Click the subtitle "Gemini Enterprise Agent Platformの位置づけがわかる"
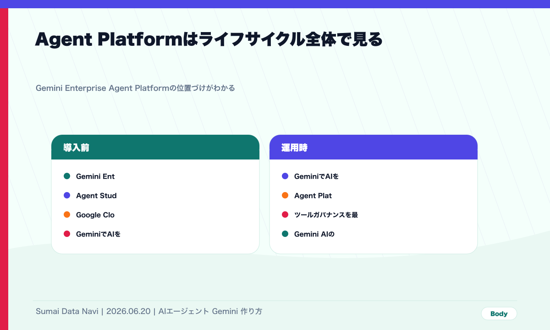This screenshot has width=550, height=330. [x=135, y=88]
